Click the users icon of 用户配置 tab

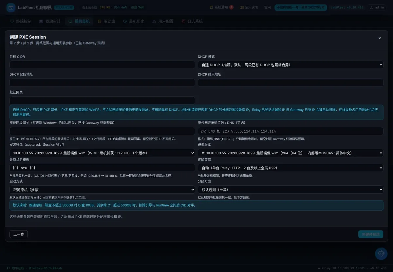coord(154,21)
